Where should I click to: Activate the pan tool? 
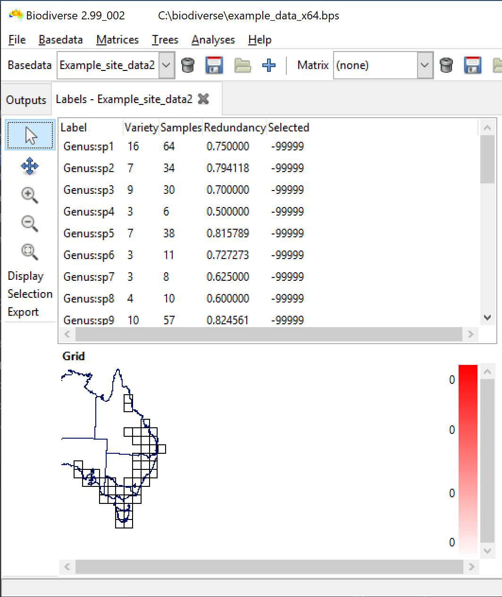[x=30, y=166]
